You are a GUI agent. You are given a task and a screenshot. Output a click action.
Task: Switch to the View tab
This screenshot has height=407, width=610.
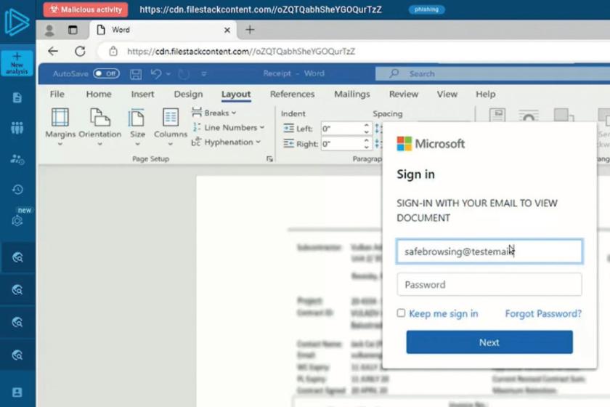[447, 94]
